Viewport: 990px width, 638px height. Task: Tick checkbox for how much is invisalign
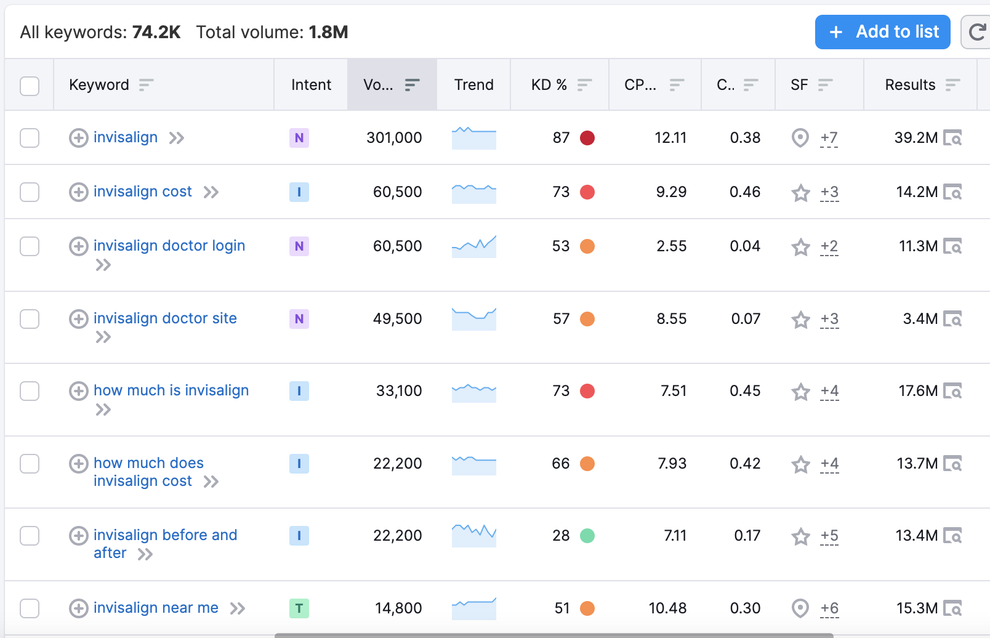pyautogui.click(x=30, y=391)
